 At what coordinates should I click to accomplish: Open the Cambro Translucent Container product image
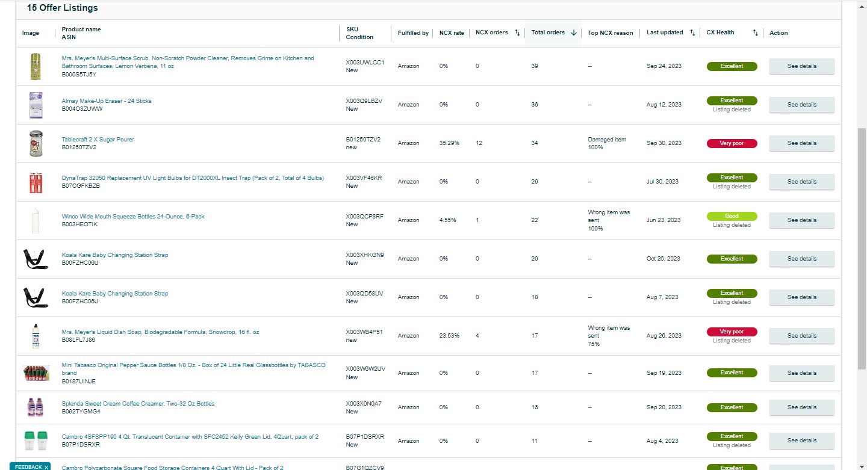(x=36, y=441)
